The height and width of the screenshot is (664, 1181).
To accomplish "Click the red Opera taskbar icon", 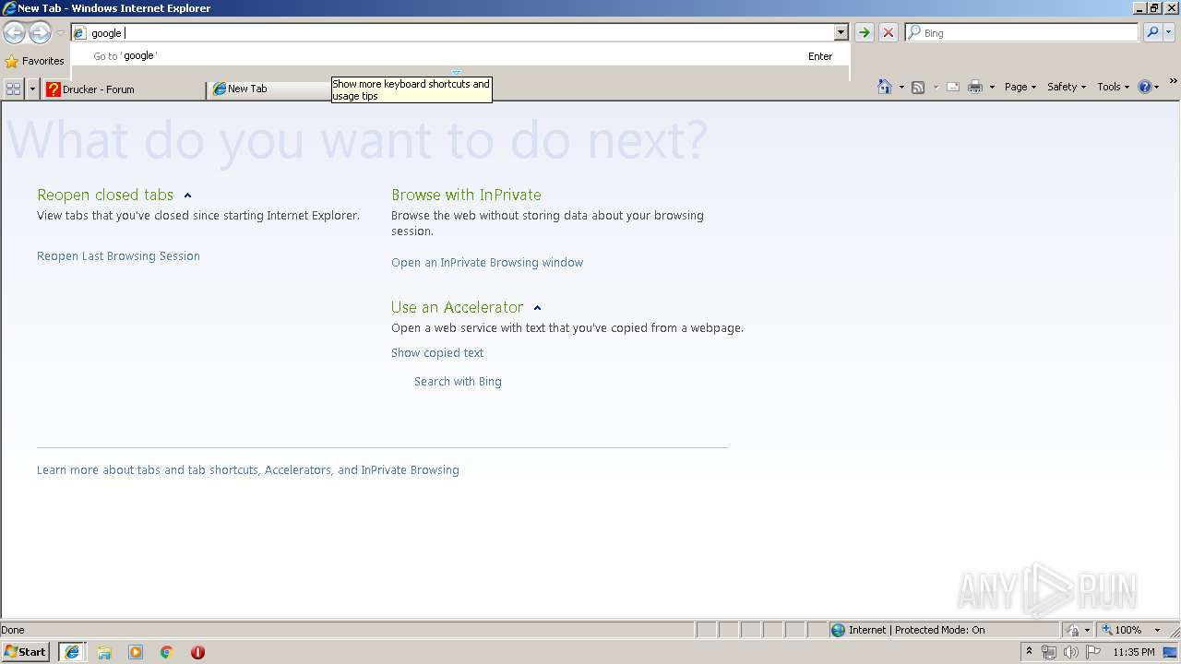I will click(x=197, y=652).
